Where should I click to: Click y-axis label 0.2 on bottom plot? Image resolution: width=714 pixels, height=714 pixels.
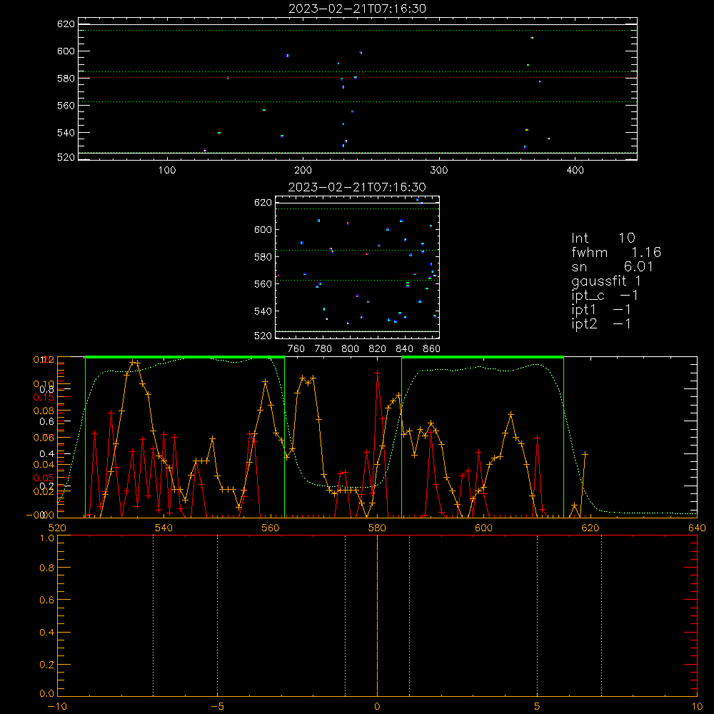click(x=47, y=665)
